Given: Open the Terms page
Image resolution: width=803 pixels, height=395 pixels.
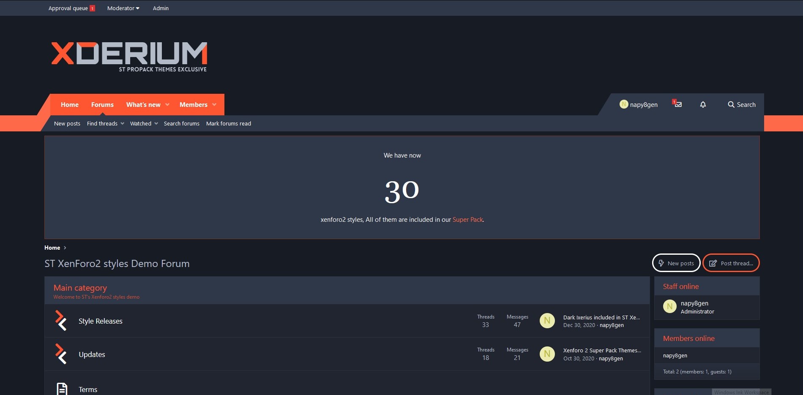Looking at the screenshot, I should point(88,390).
